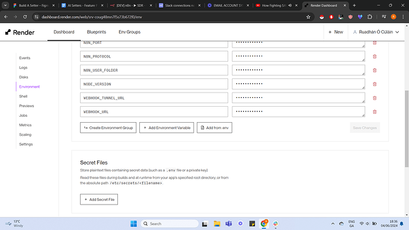Open the notifications bell in the system tray
Screen dimensions: 409x230
pyautogui.click(x=402, y=223)
